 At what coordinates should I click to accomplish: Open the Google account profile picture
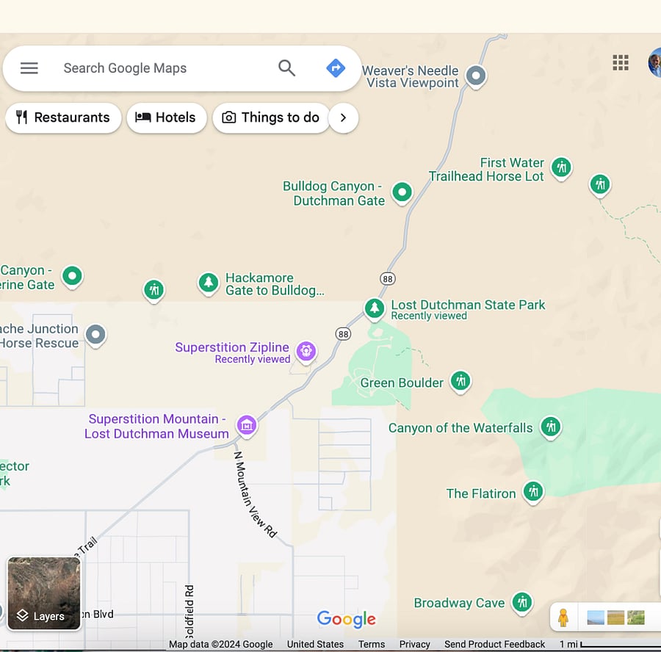654,62
